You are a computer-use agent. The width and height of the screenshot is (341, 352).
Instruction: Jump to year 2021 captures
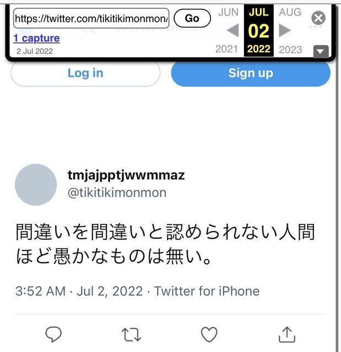(x=226, y=49)
